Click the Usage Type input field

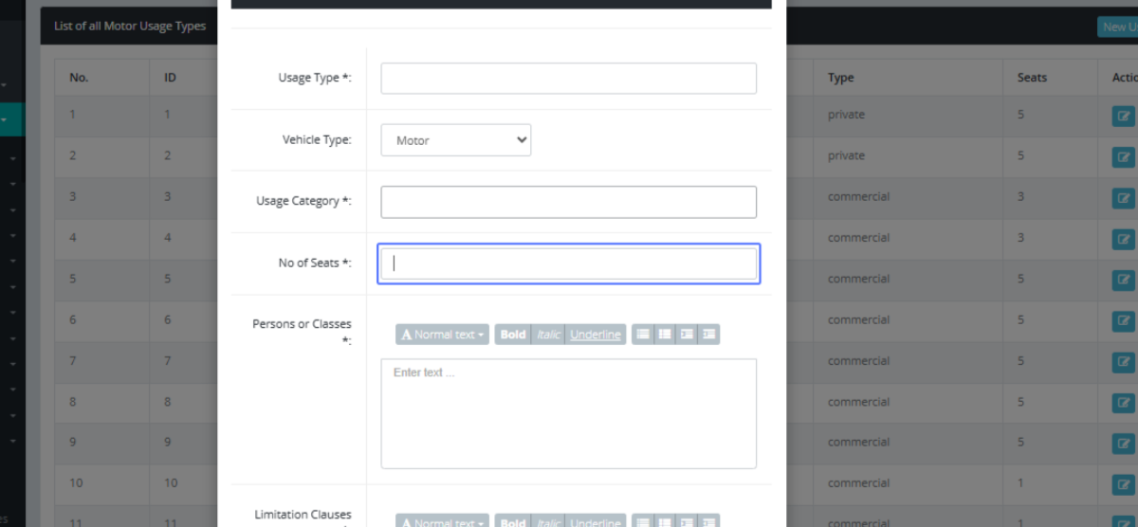click(568, 79)
